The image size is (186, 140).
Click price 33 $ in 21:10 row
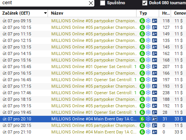pos(179,132)
